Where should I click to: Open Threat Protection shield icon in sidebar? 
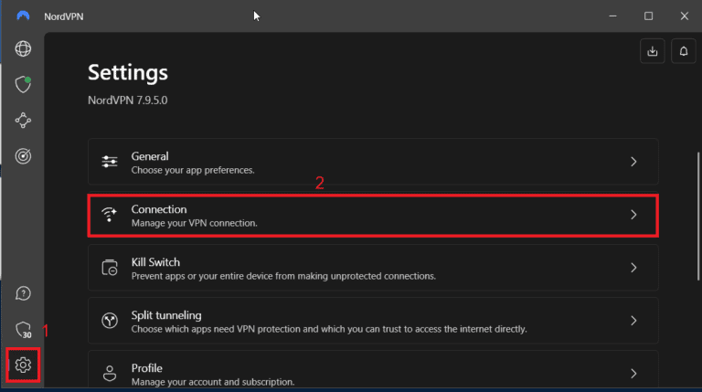pyautogui.click(x=23, y=84)
